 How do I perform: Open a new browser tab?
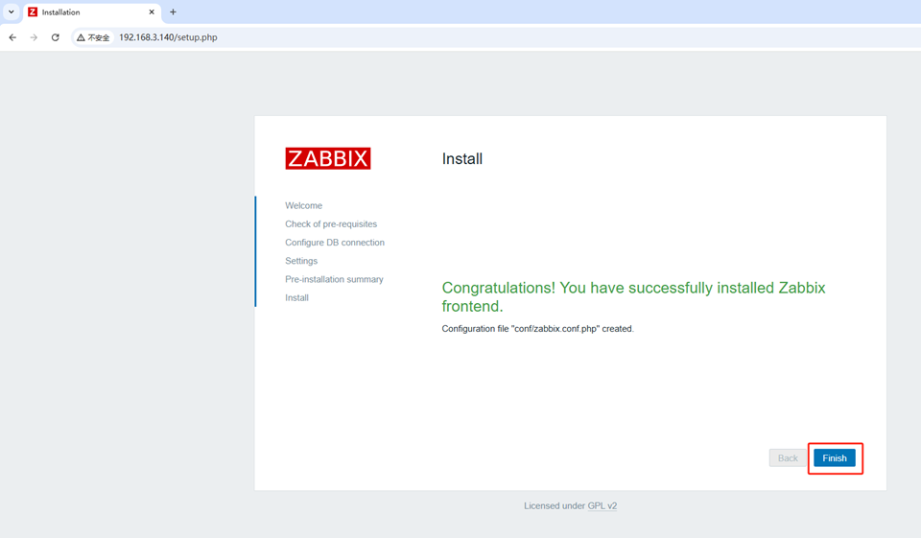coord(173,12)
